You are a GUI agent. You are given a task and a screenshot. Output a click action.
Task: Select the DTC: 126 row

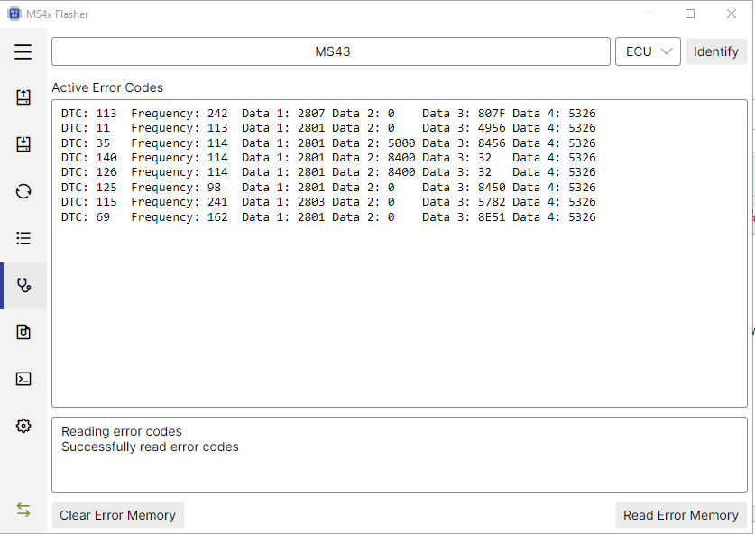point(328,172)
